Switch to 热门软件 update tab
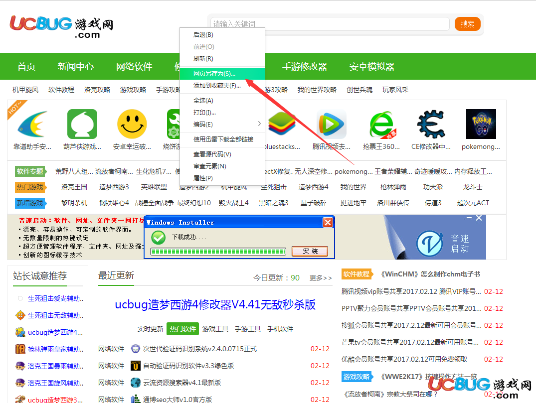Image resolution: width=536 pixels, height=403 pixels. point(183,329)
